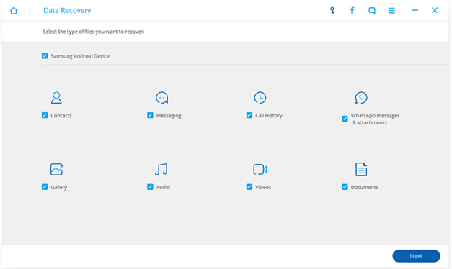This screenshot has width=452, height=269.
Task: Open the hamburger menu
Action: [391, 11]
